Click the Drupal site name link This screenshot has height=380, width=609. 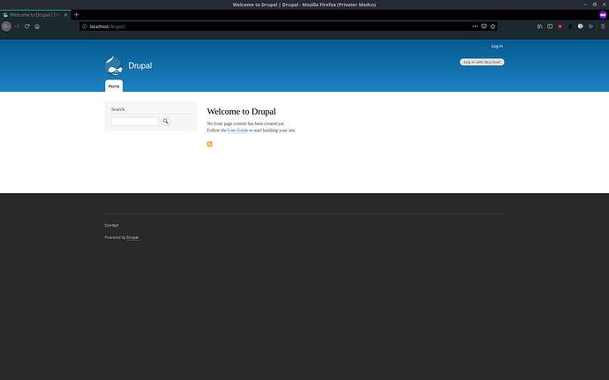[x=140, y=65]
